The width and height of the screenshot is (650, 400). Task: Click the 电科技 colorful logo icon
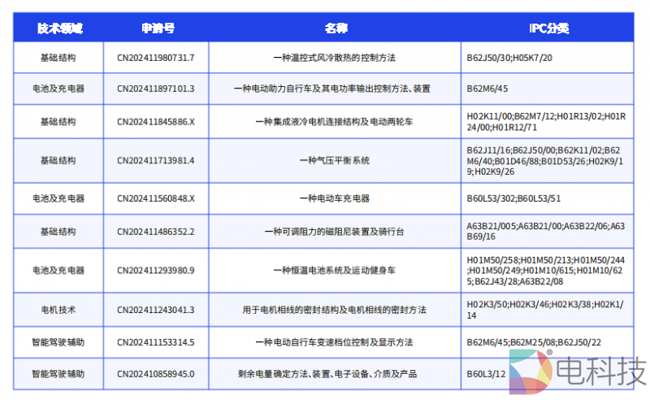530,372
